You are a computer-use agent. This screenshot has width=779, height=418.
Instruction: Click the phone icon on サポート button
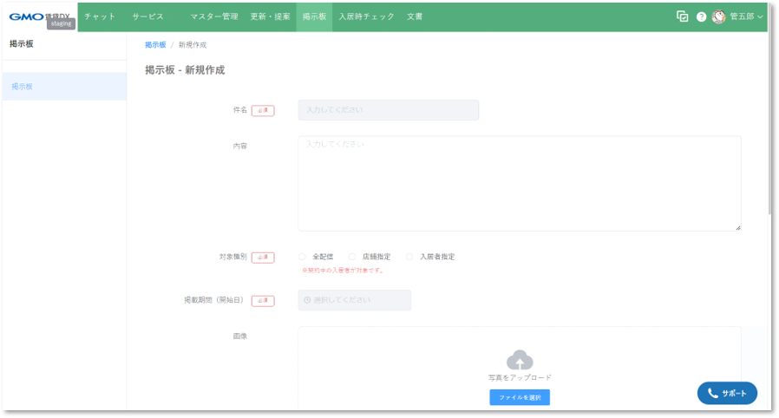713,393
